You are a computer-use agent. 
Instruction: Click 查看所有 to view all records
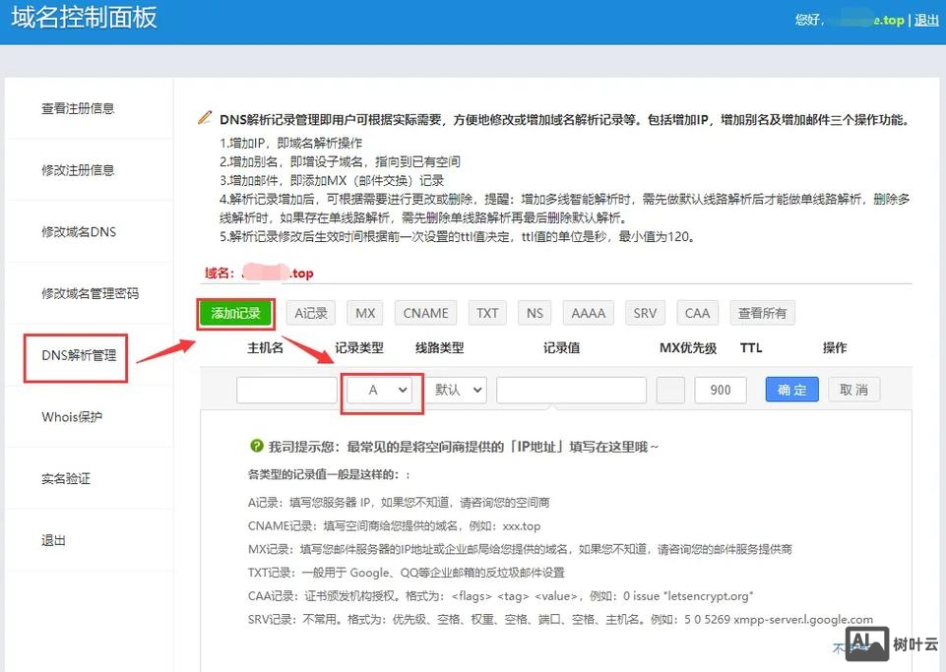point(763,313)
